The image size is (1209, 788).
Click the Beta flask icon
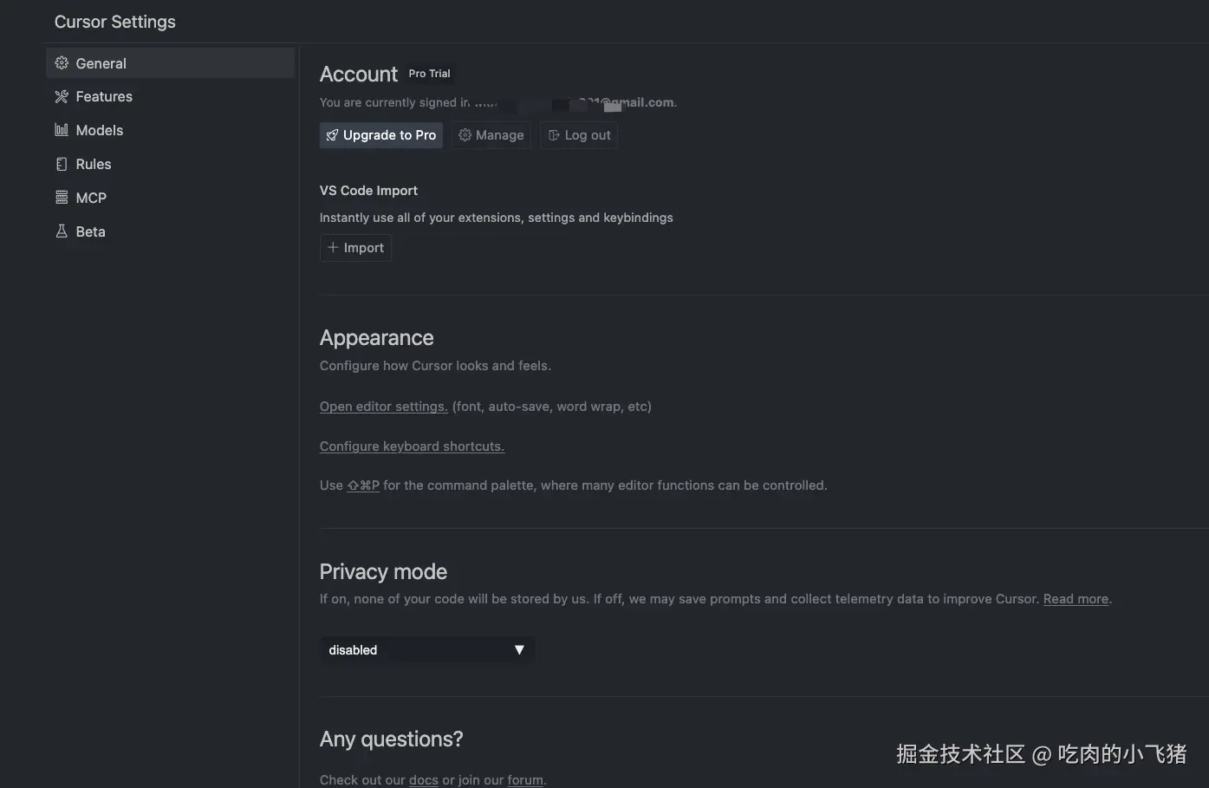62,231
